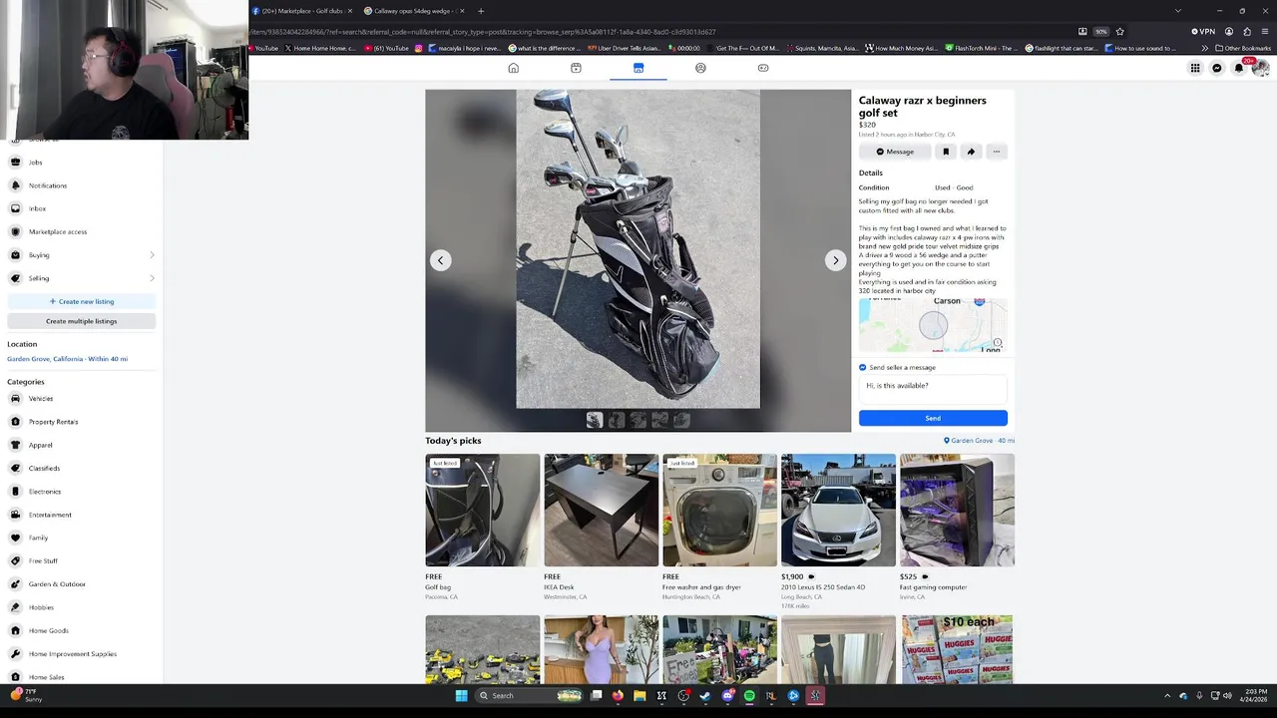
Task: Expand the bookmarks overflow chevron
Action: coord(1204,48)
